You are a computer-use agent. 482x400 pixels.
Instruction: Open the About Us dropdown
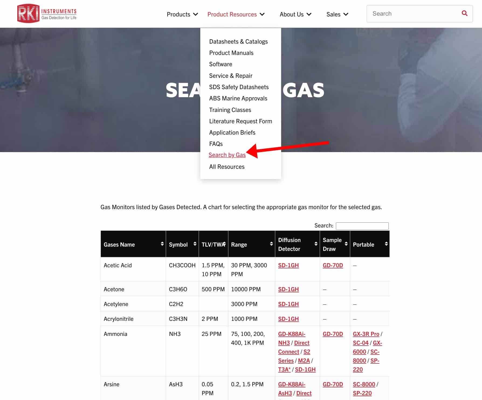[x=295, y=14]
